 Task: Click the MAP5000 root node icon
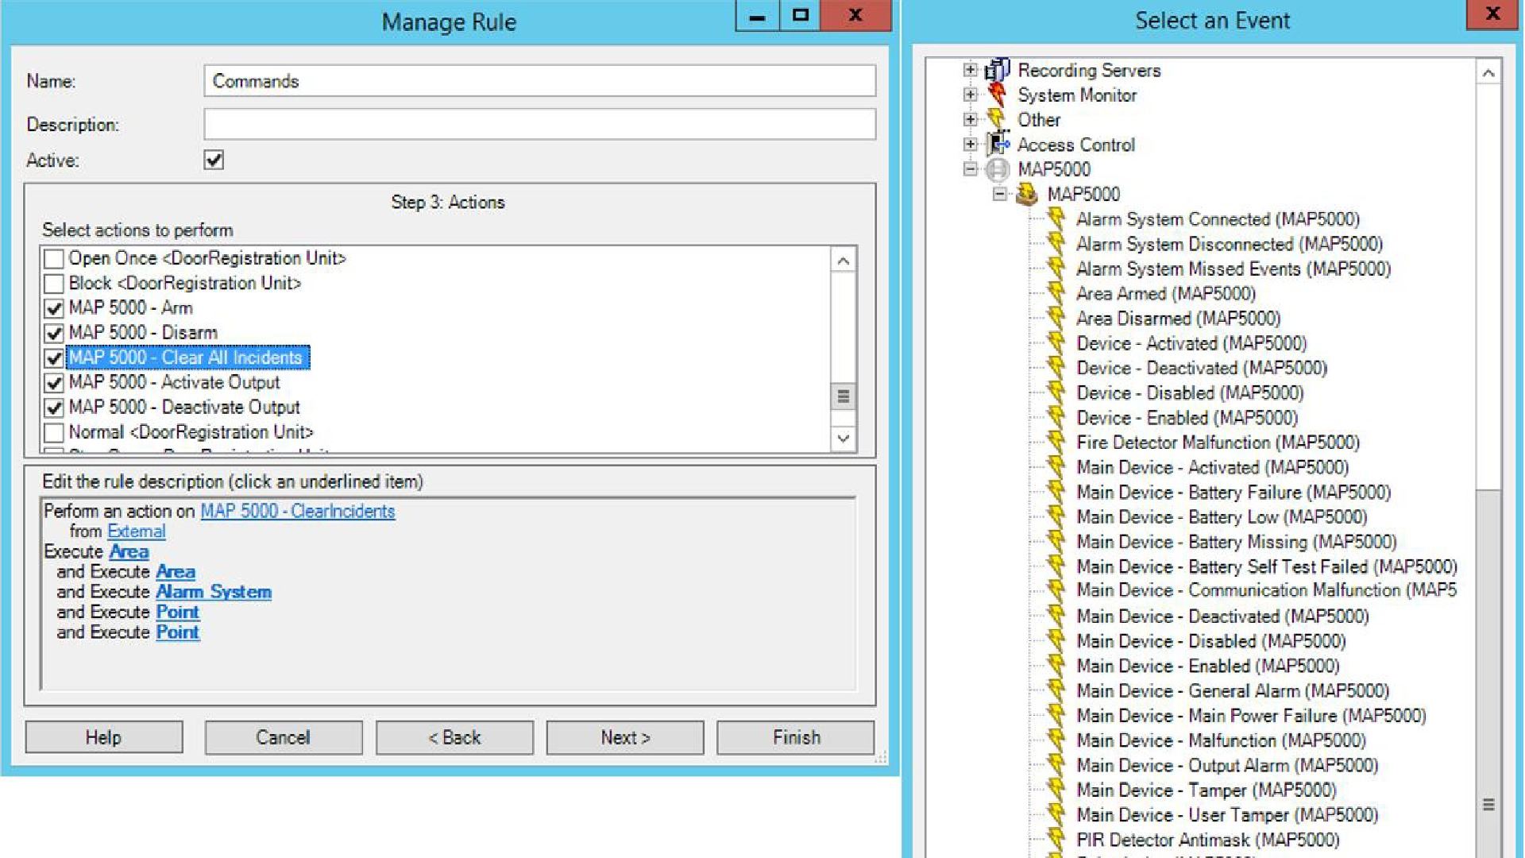coord(997,169)
